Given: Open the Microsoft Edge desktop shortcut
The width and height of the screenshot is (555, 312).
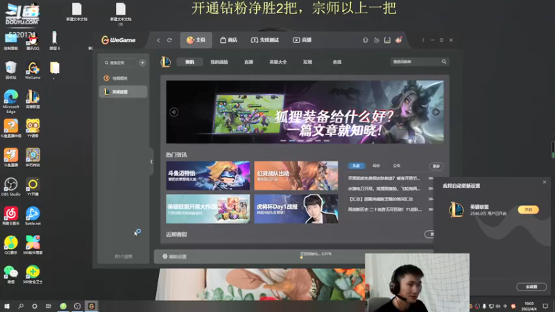Looking at the screenshot, I should pyautogui.click(x=11, y=101).
